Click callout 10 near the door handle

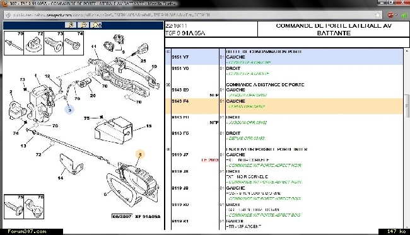click(154, 67)
